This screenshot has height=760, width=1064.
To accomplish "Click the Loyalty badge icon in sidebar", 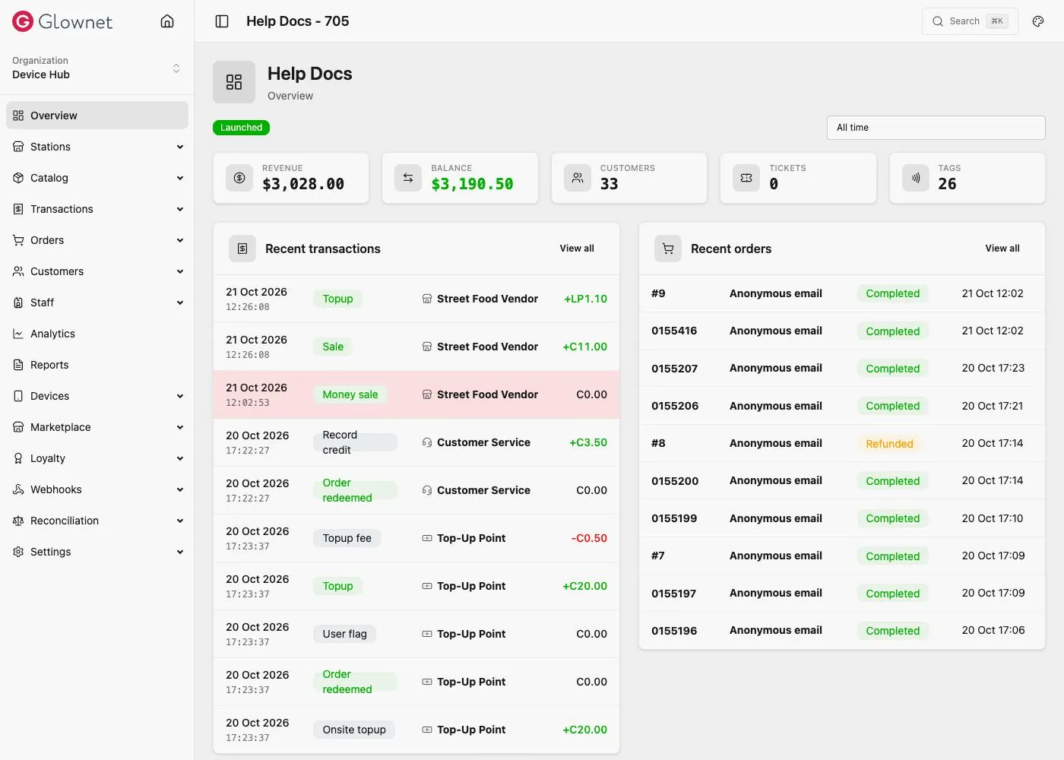I will pos(18,458).
